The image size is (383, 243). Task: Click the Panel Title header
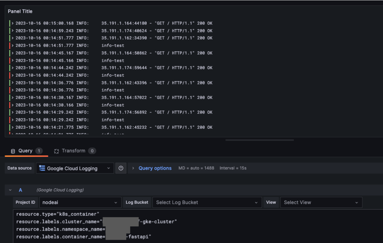20,11
